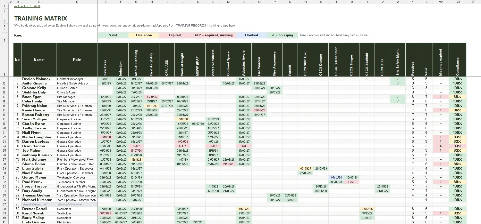481x224 pixels.
Task: Click the Missing / expired column heading
Action: click(441, 60)
